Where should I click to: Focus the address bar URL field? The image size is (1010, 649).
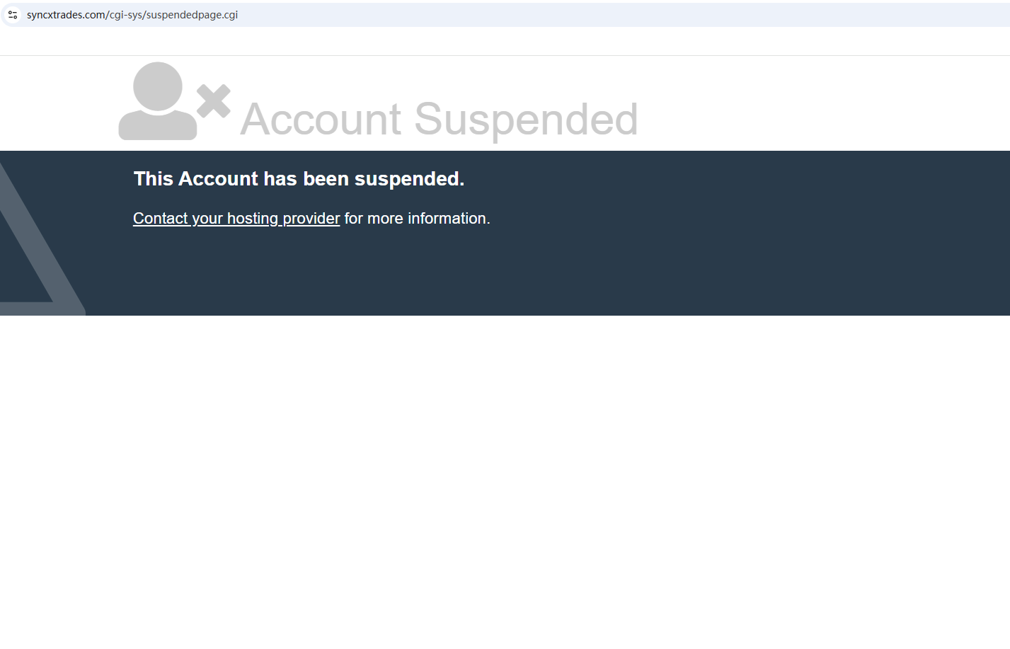495,15
